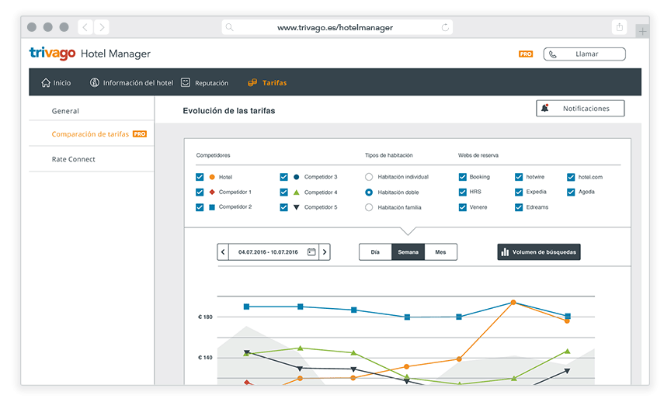Click the Tarifas coins icon

coord(252,82)
